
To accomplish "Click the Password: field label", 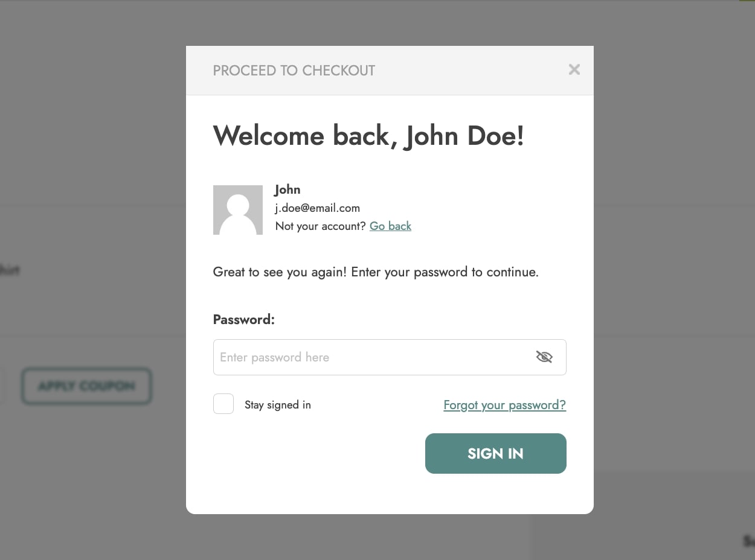I will (244, 320).
